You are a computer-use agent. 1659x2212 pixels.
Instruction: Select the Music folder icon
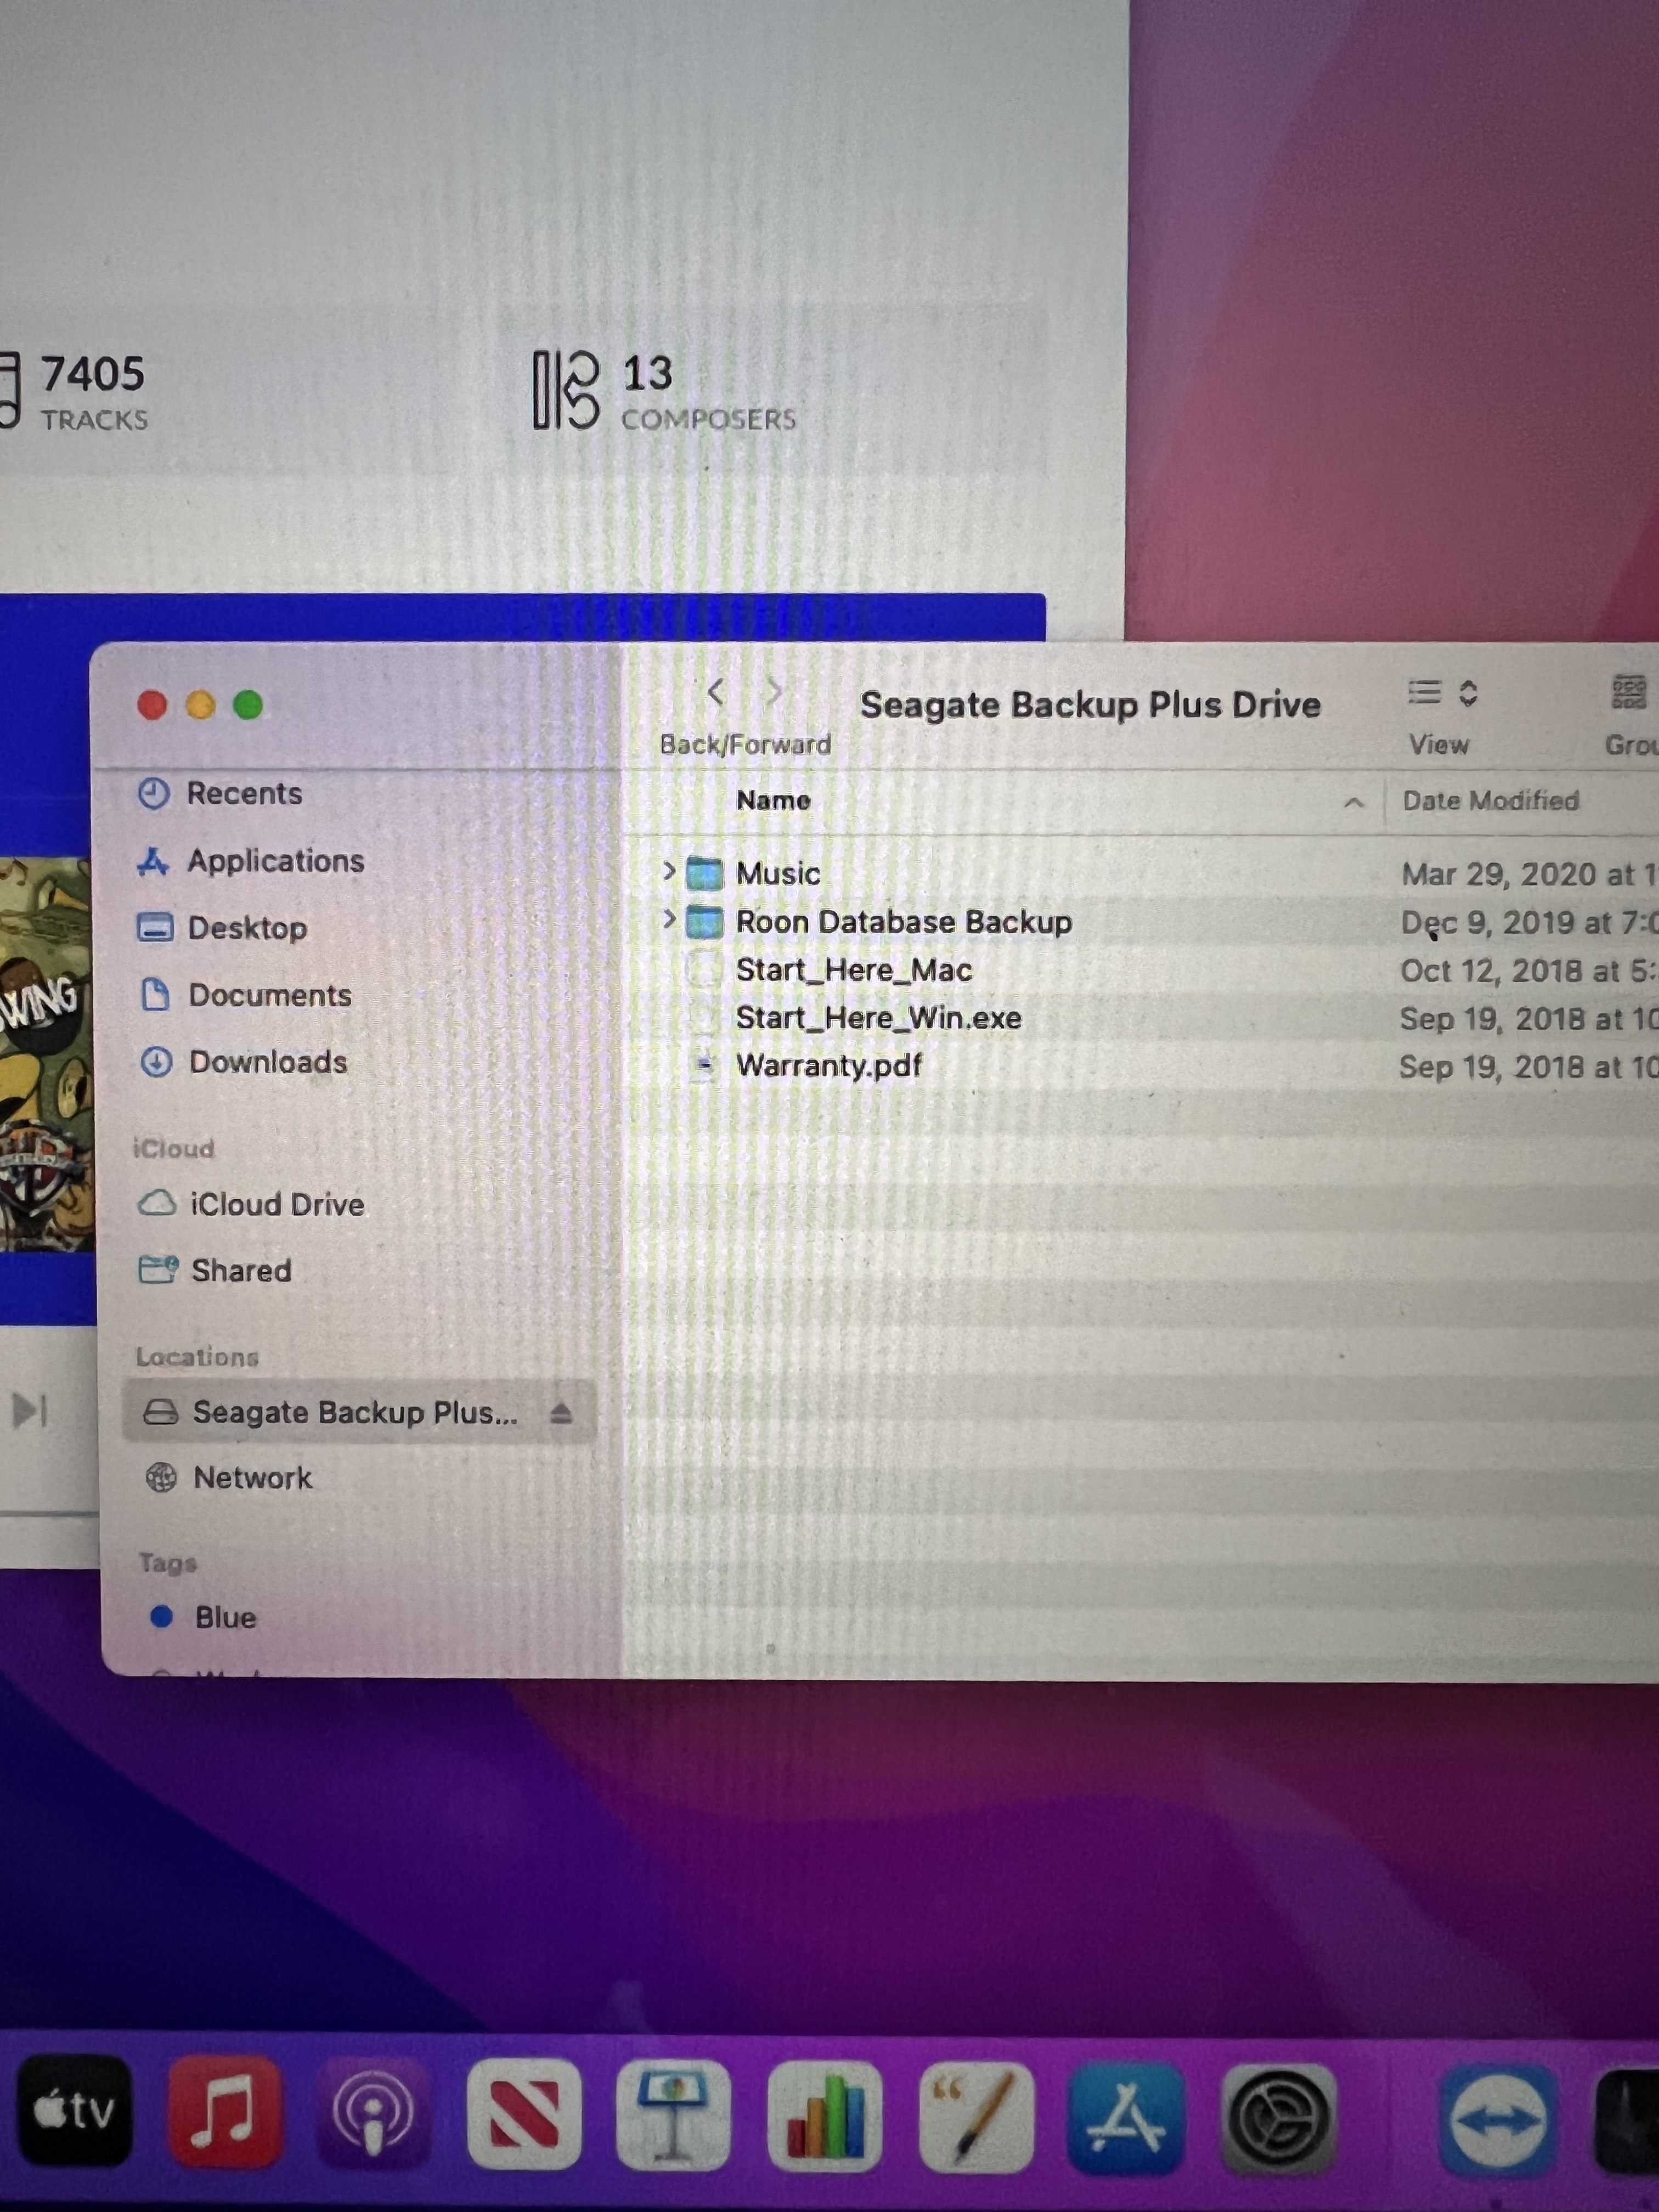pos(704,873)
